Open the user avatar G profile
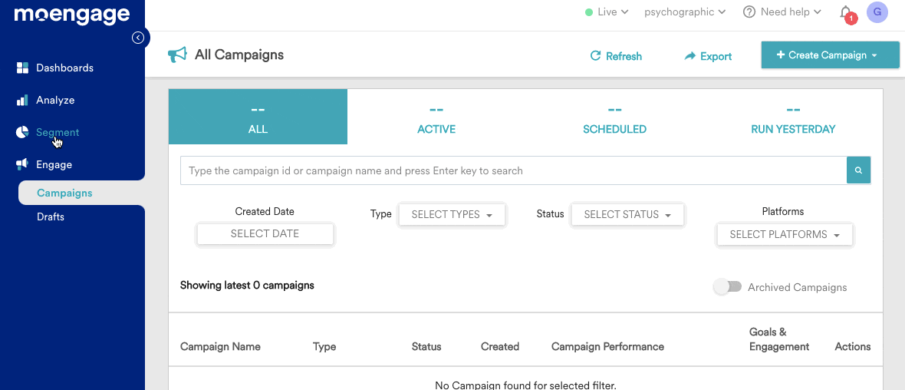Viewport: 905px width, 390px height. pyautogui.click(x=877, y=12)
